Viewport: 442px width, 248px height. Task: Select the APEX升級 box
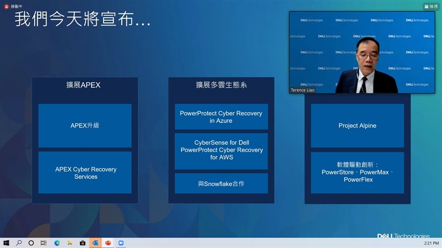pyautogui.click(x=85, y=126)
